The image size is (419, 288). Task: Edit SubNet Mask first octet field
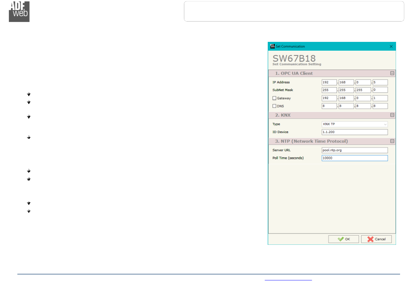coord(329,90)
